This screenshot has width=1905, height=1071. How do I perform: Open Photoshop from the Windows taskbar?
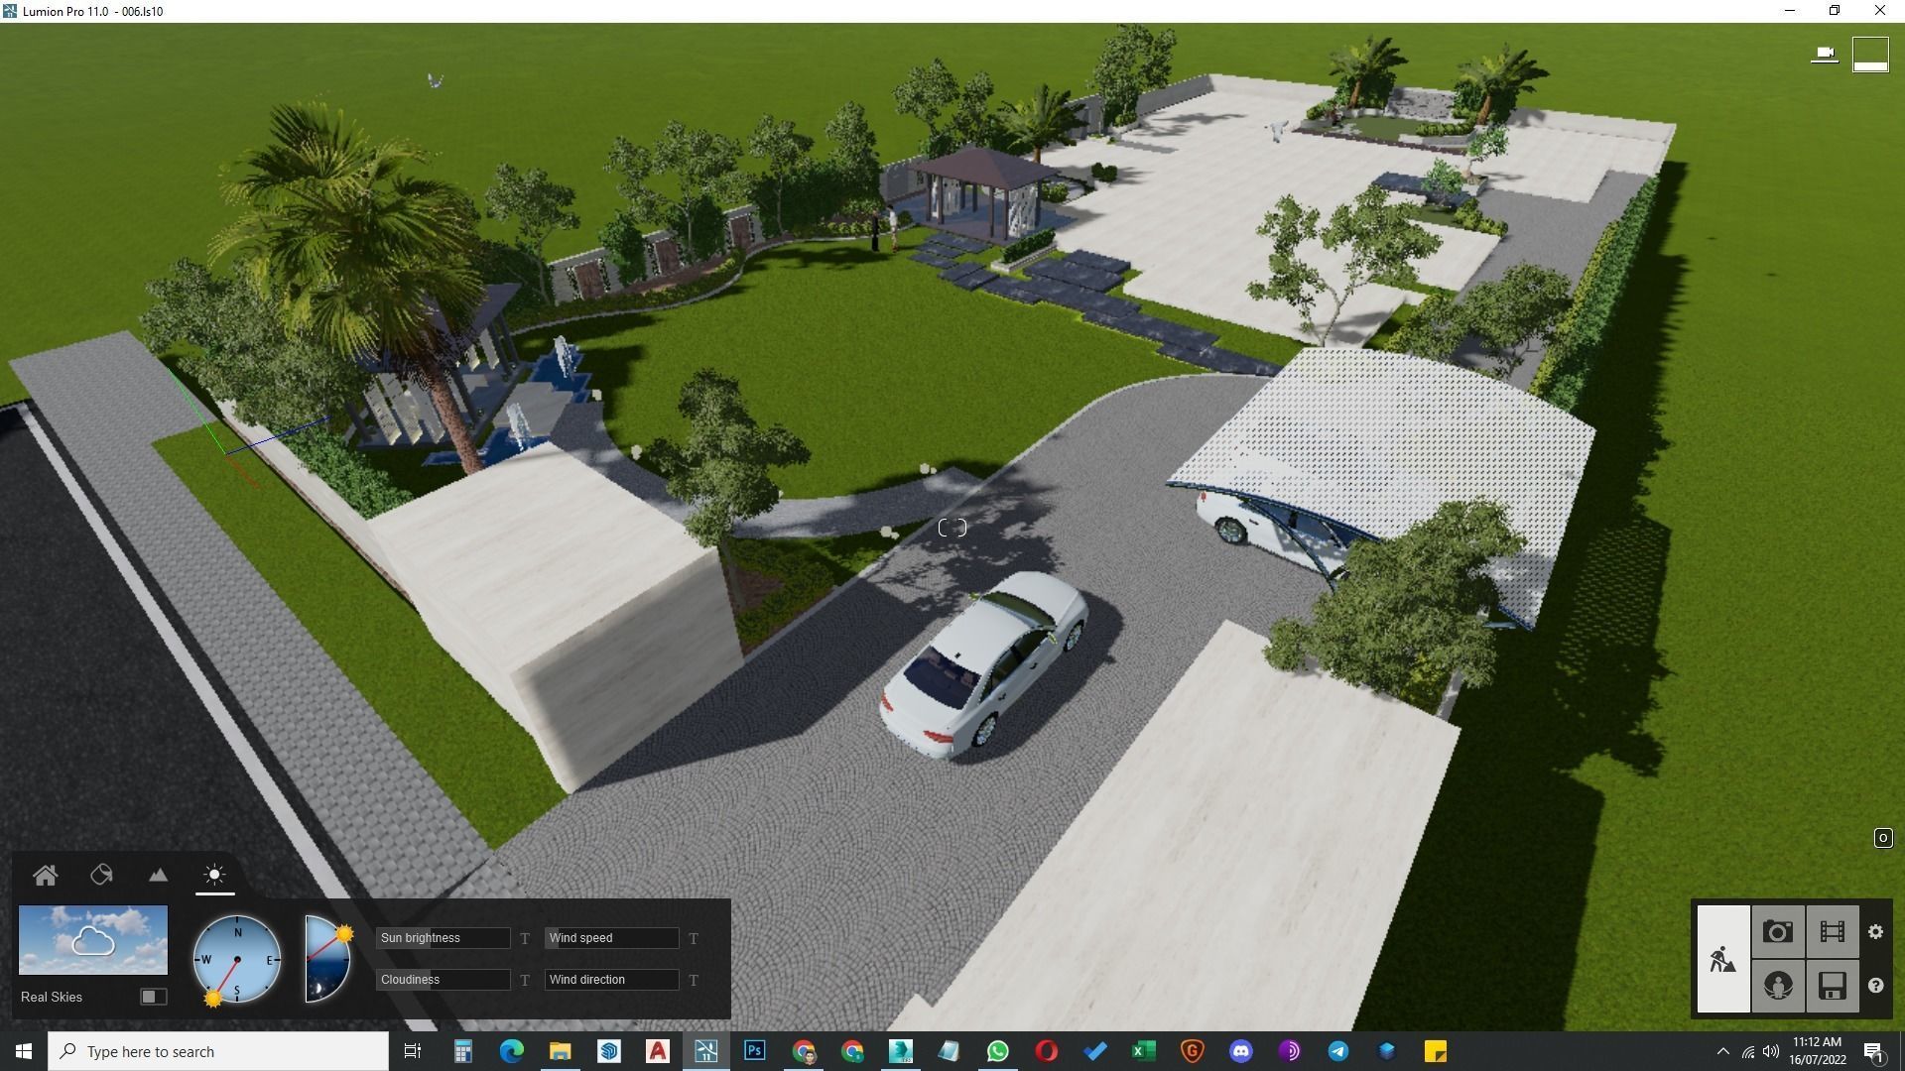[755, 1051]
